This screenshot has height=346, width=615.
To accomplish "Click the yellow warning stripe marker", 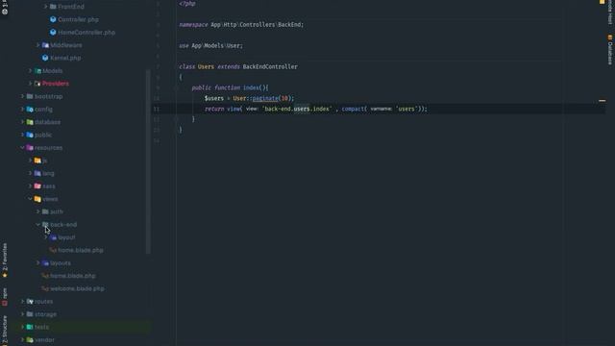I will 603,101.
